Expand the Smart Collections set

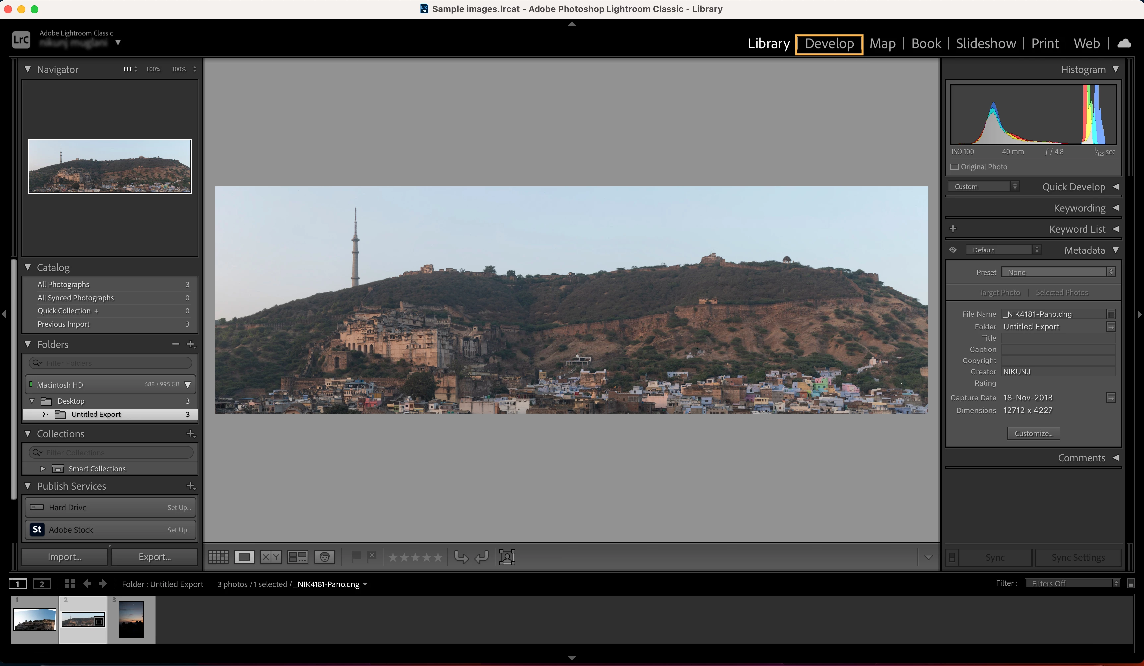(43, 468)
